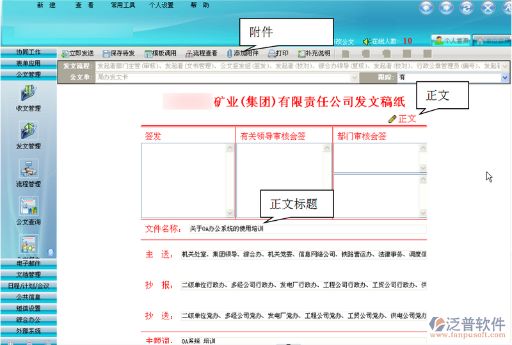Click the 文件名称 input field
Screen dimensions: 512x345
pos(307,229)
